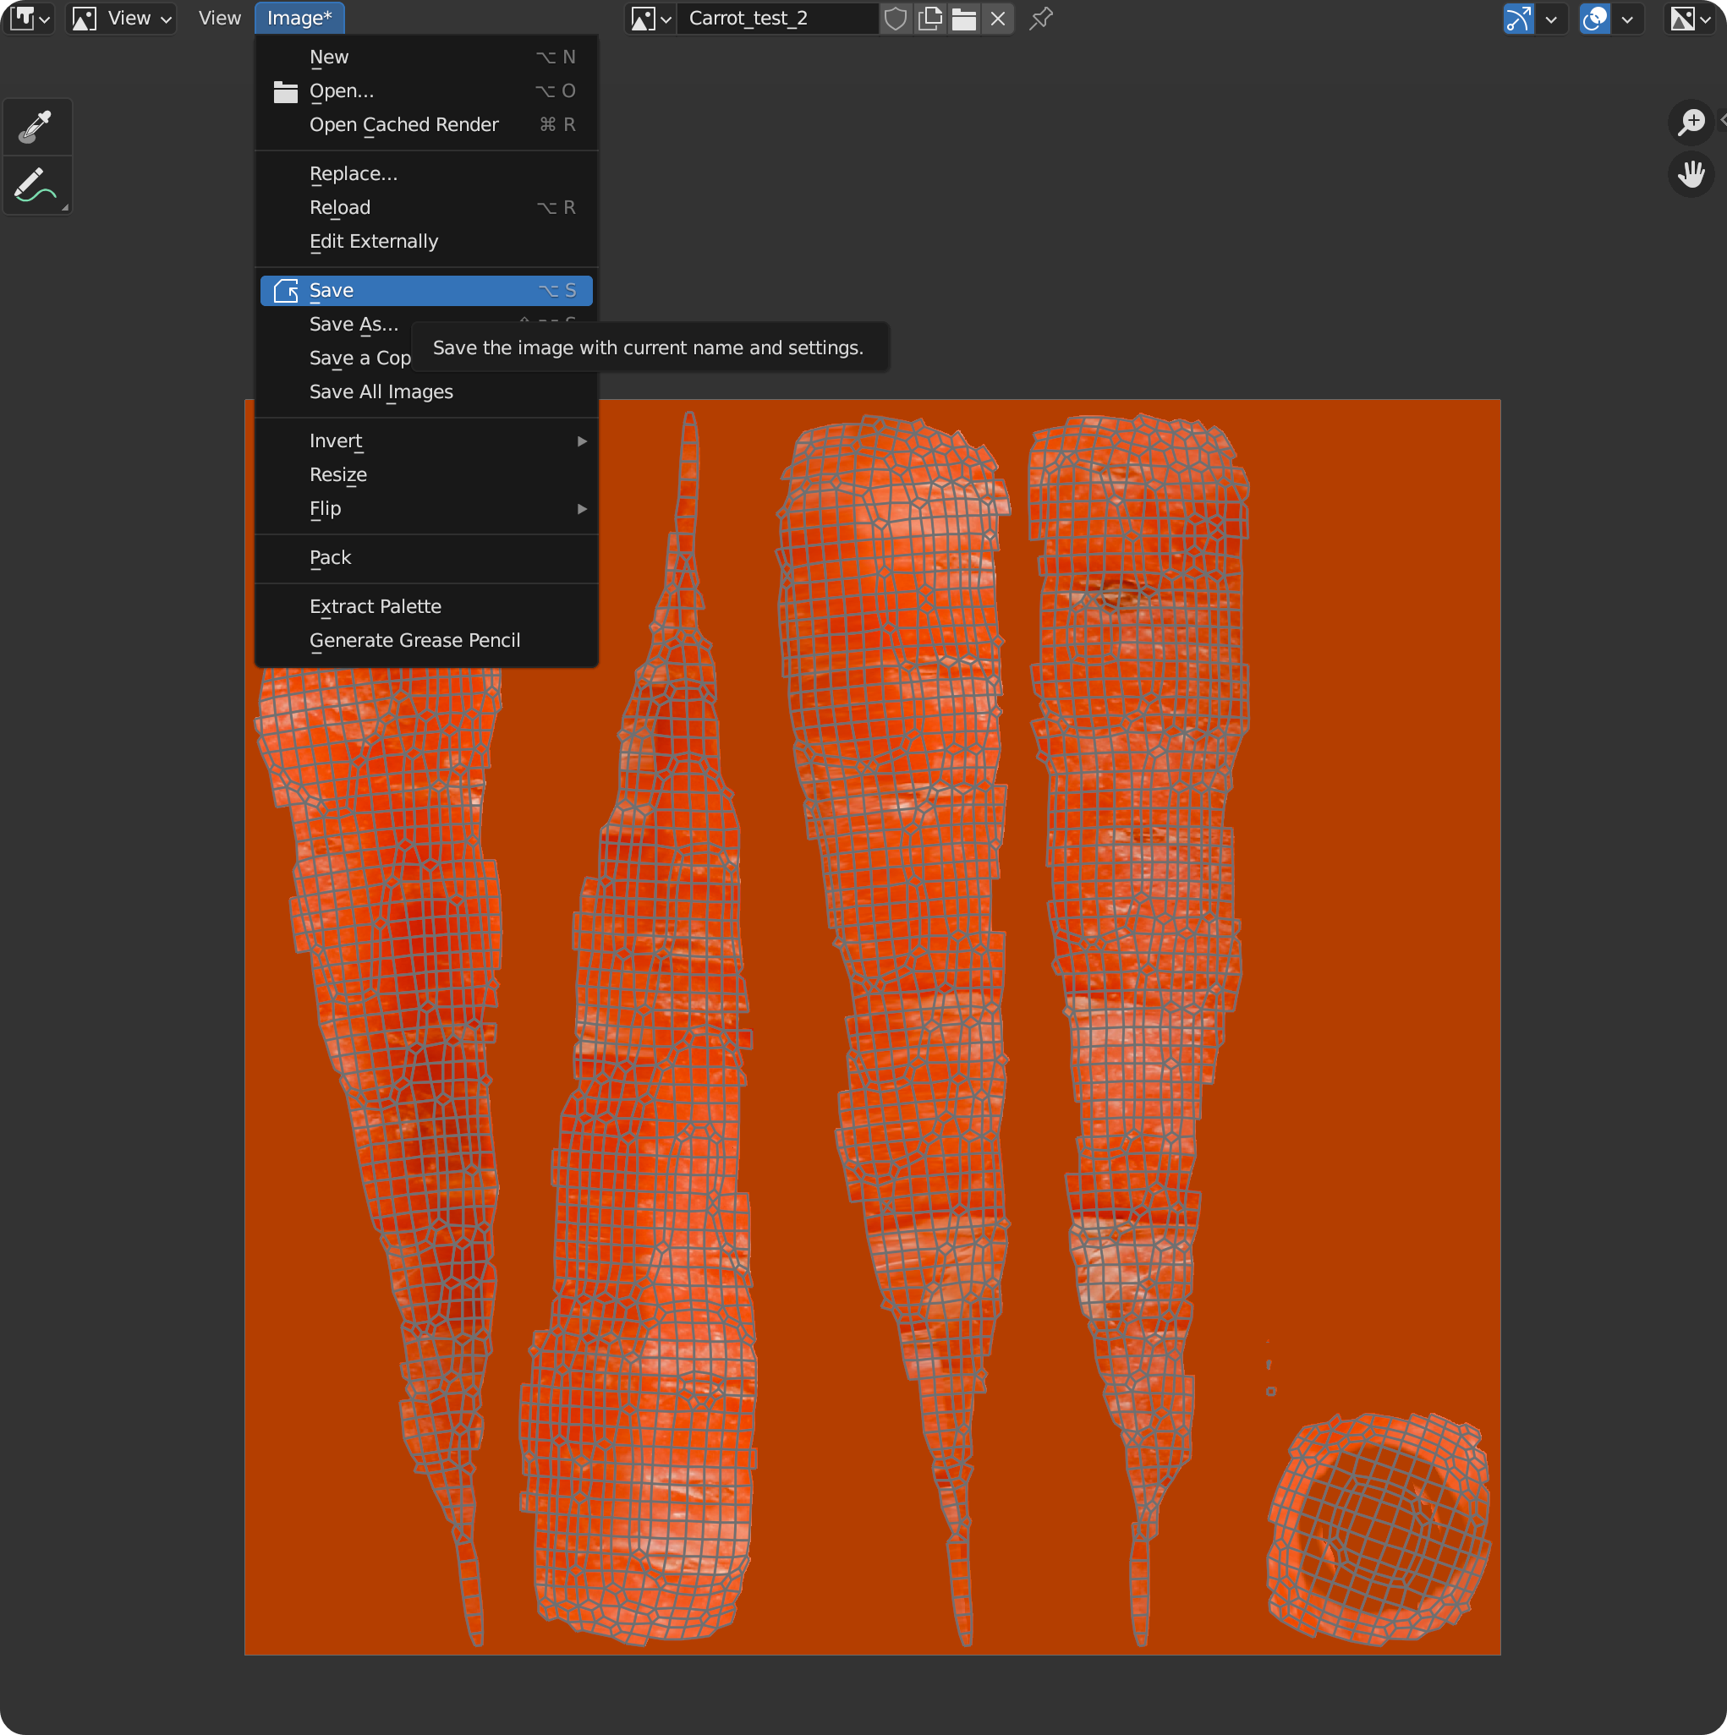The height and width of the screenshot is (1735, 1727).
Task: Select Save All Images
Action: tap(381, 391)
